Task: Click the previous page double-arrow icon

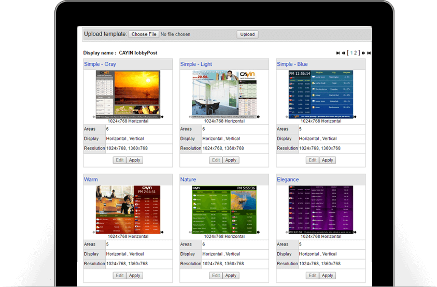Action: pyautogui.click(x=344, y=53)
